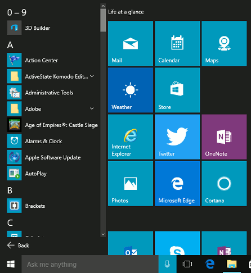Viewport: 251px width, 273px height.
Task: Open the Photos tile
Action: [131, 184]
